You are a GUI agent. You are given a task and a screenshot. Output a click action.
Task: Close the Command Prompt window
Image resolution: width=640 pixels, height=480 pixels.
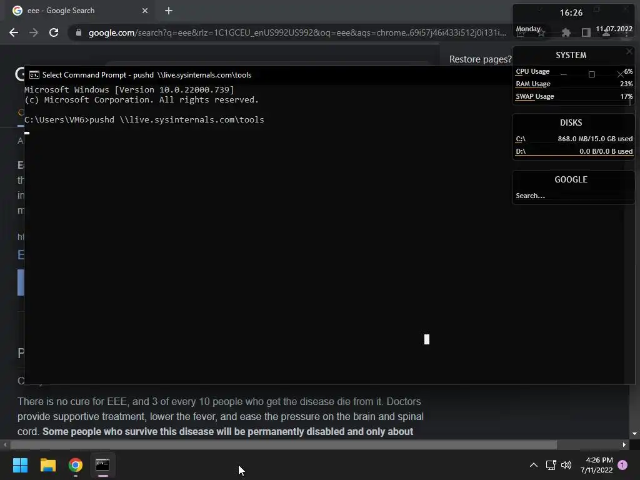621,74
